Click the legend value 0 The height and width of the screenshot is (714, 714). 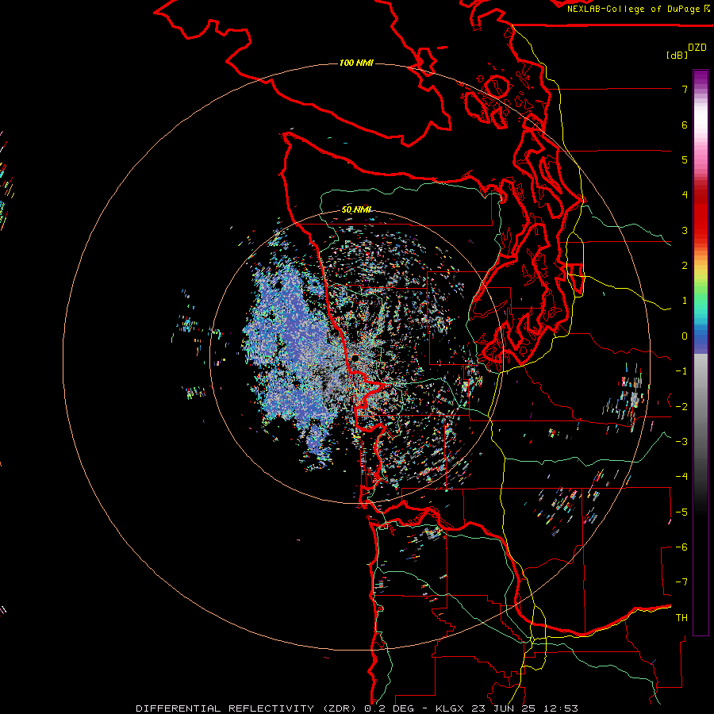pyautogui.click(x=685, y=336)
